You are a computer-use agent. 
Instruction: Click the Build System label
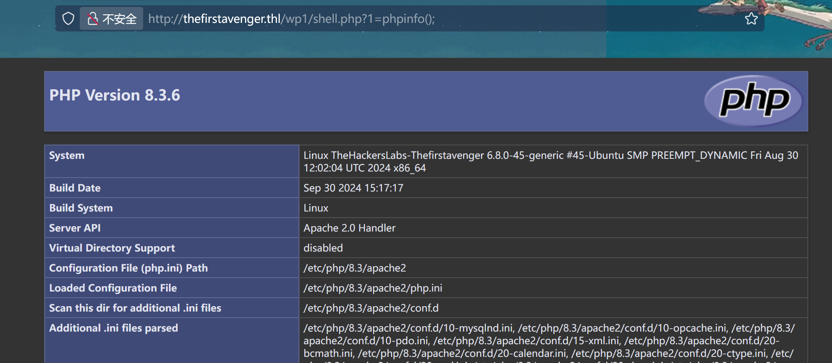81,208
